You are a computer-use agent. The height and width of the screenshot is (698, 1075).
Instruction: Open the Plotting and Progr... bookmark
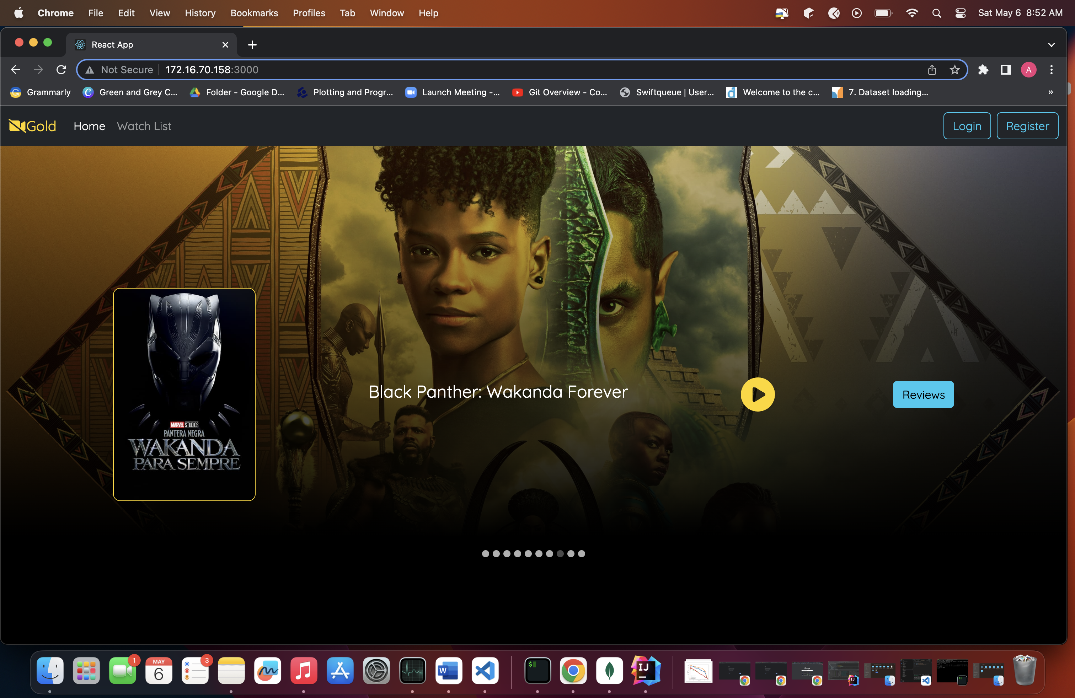tap(344, 92)
